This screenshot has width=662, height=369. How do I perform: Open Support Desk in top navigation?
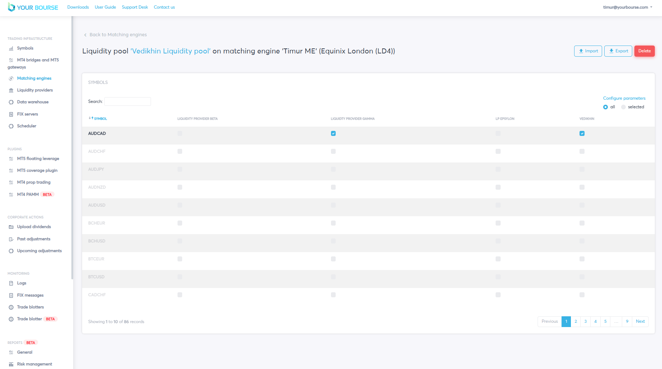coord(135,7)
